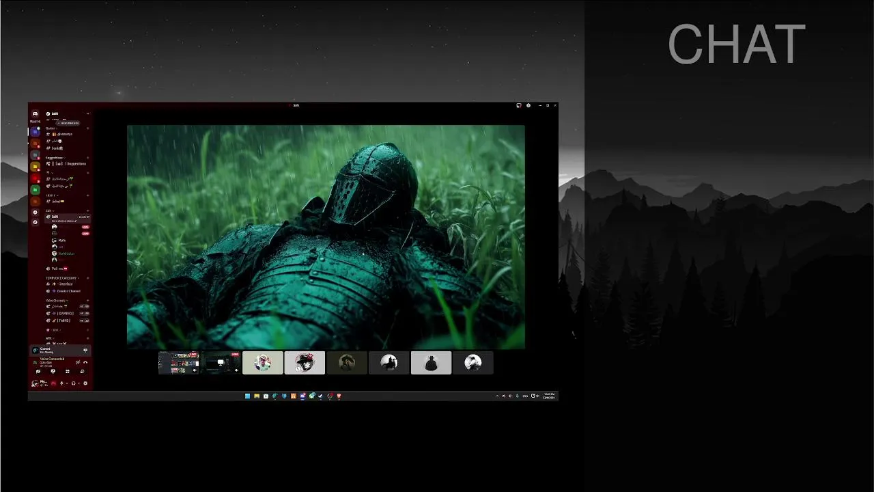Focus the main knight stream view
The height and width of the screenshot is (492, 874).
[326, 237]
